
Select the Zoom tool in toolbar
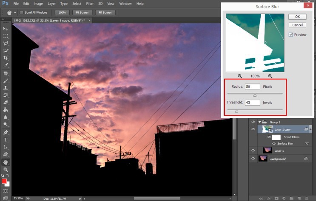point(6,169)
